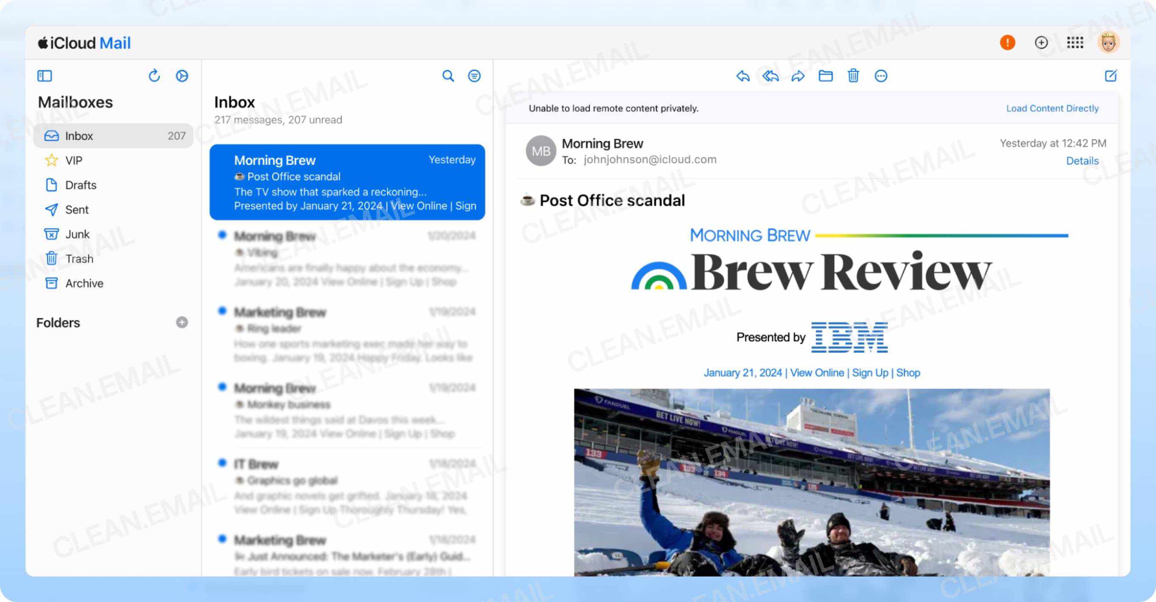Refresh the mailbox
The height and width of the screenshot is (602, 1156).
(x=154, y=76)
